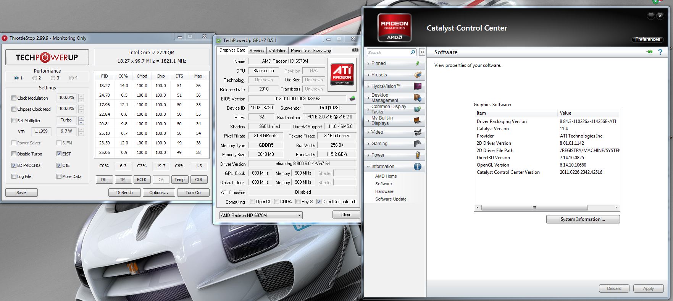Image resolution: width=673 pixels, height=301 pixels.
Task: Collapse the Information section
Action: (x=368, y=167)
